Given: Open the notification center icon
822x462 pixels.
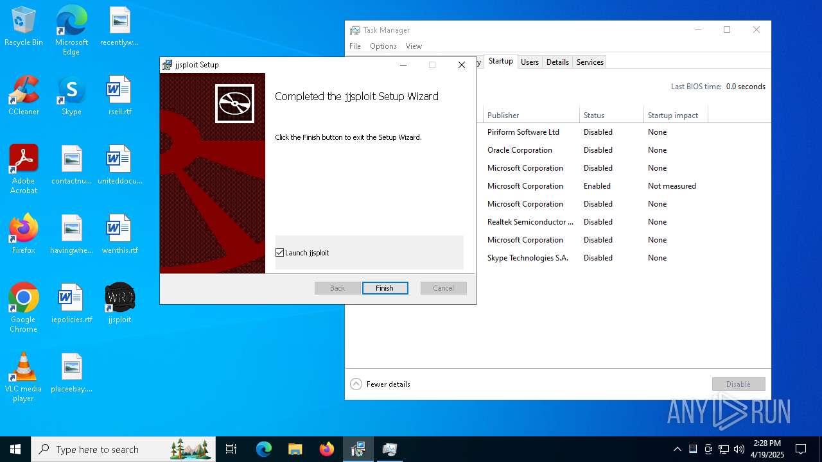Looking at the screenshot, I should pyautogui.click(x=801, y=449).
